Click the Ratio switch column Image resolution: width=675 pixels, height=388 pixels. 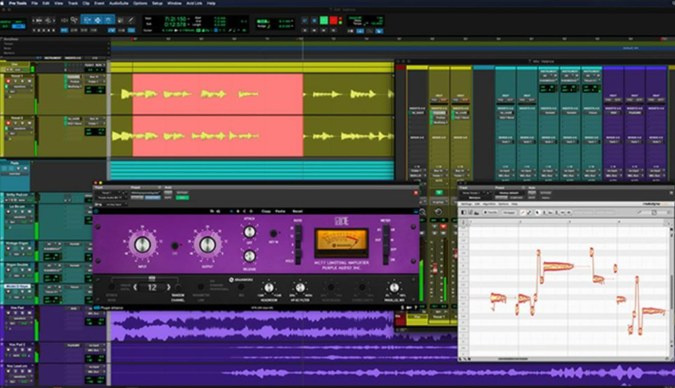[x=298, y=245]
